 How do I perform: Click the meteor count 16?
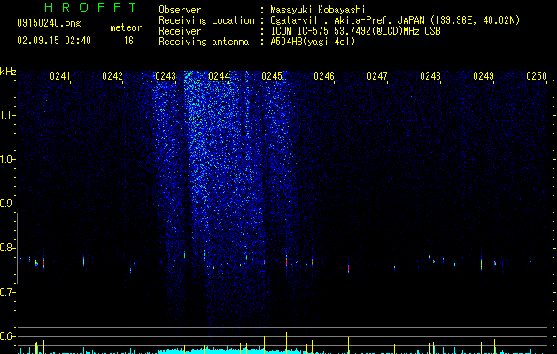(x=128, y=41)
